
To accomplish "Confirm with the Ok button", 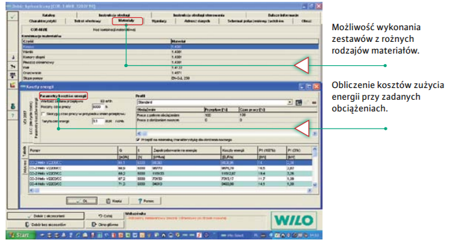I will pos(82,201).
